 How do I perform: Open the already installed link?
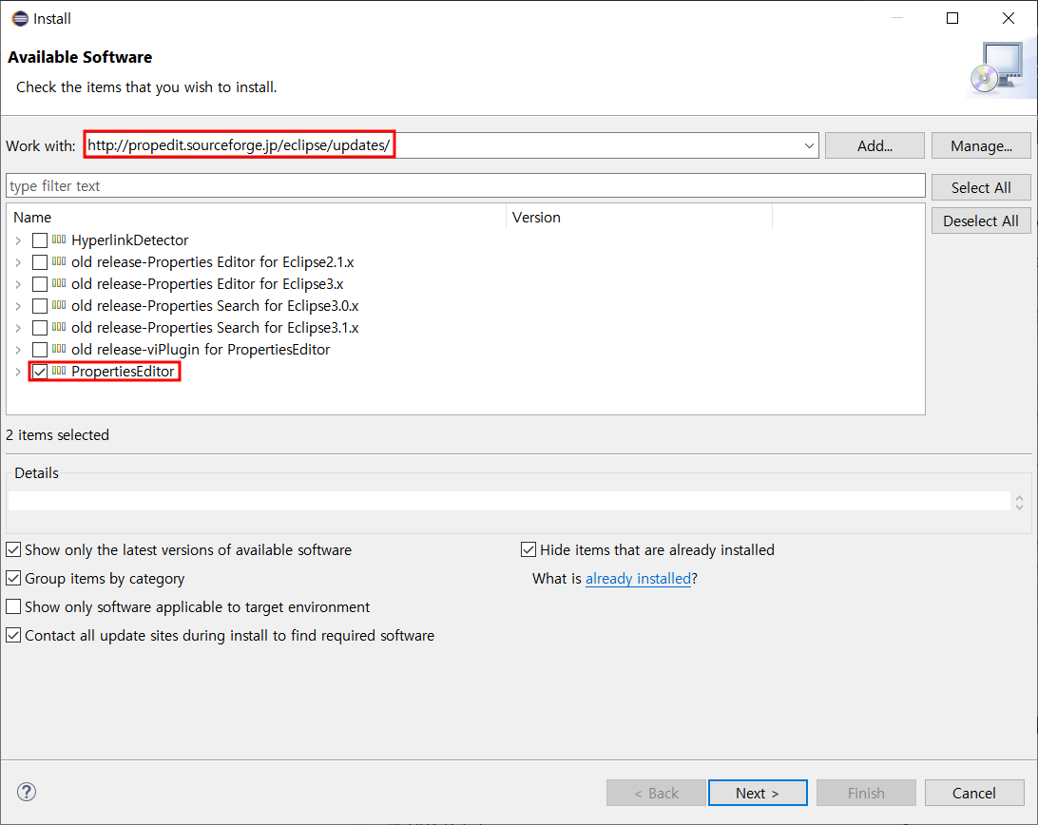[x=638, y=579]
